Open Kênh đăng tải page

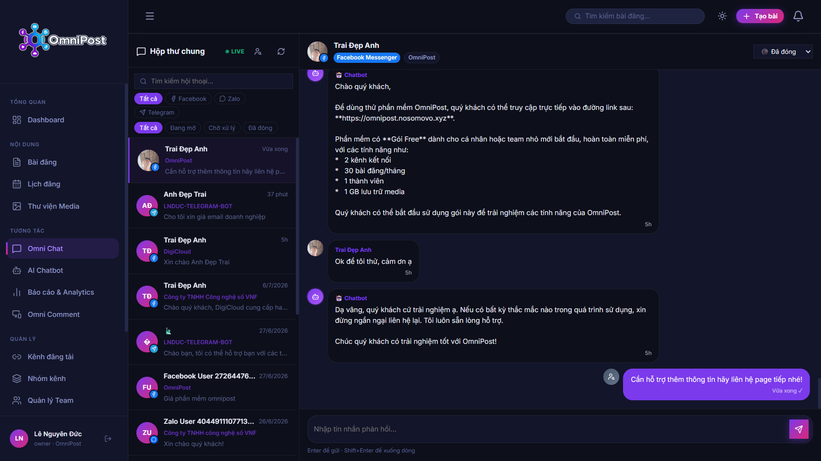click(x=62, y=357)
